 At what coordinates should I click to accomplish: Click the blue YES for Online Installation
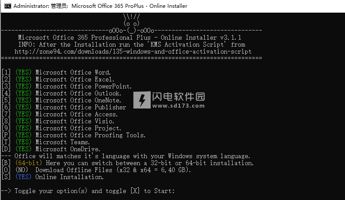tap(24, 177)
